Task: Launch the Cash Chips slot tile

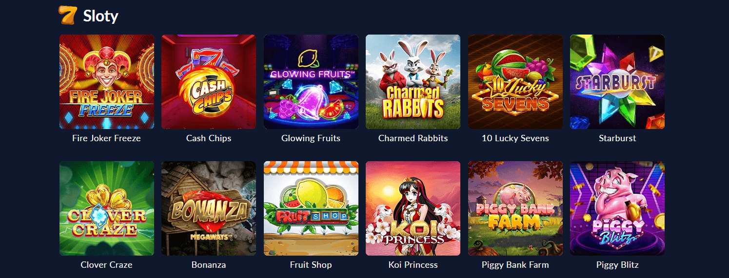Action: point(209,82)
